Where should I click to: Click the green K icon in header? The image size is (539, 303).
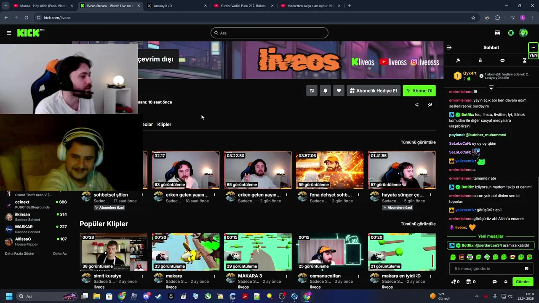(511, 33)
